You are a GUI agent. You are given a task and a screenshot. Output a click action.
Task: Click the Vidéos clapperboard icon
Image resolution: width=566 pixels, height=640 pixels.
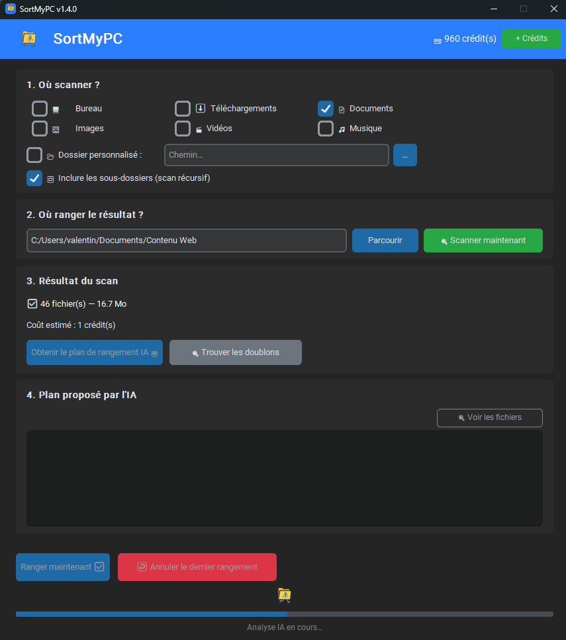pos(199,130)
